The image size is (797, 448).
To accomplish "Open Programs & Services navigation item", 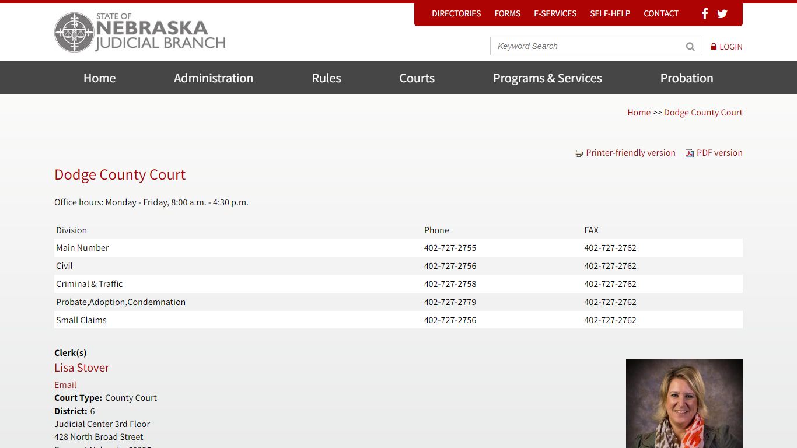I will [x=547, y=78].
